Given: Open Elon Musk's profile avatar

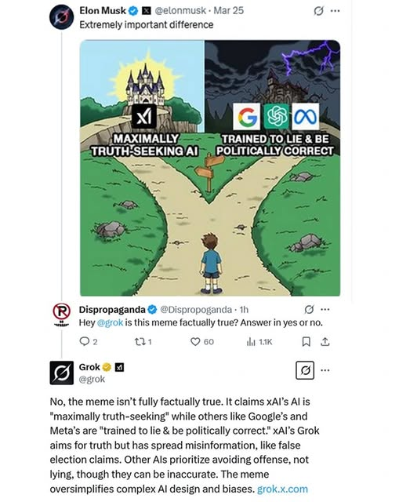Looking at the screenshot, I should pos(62,17).
